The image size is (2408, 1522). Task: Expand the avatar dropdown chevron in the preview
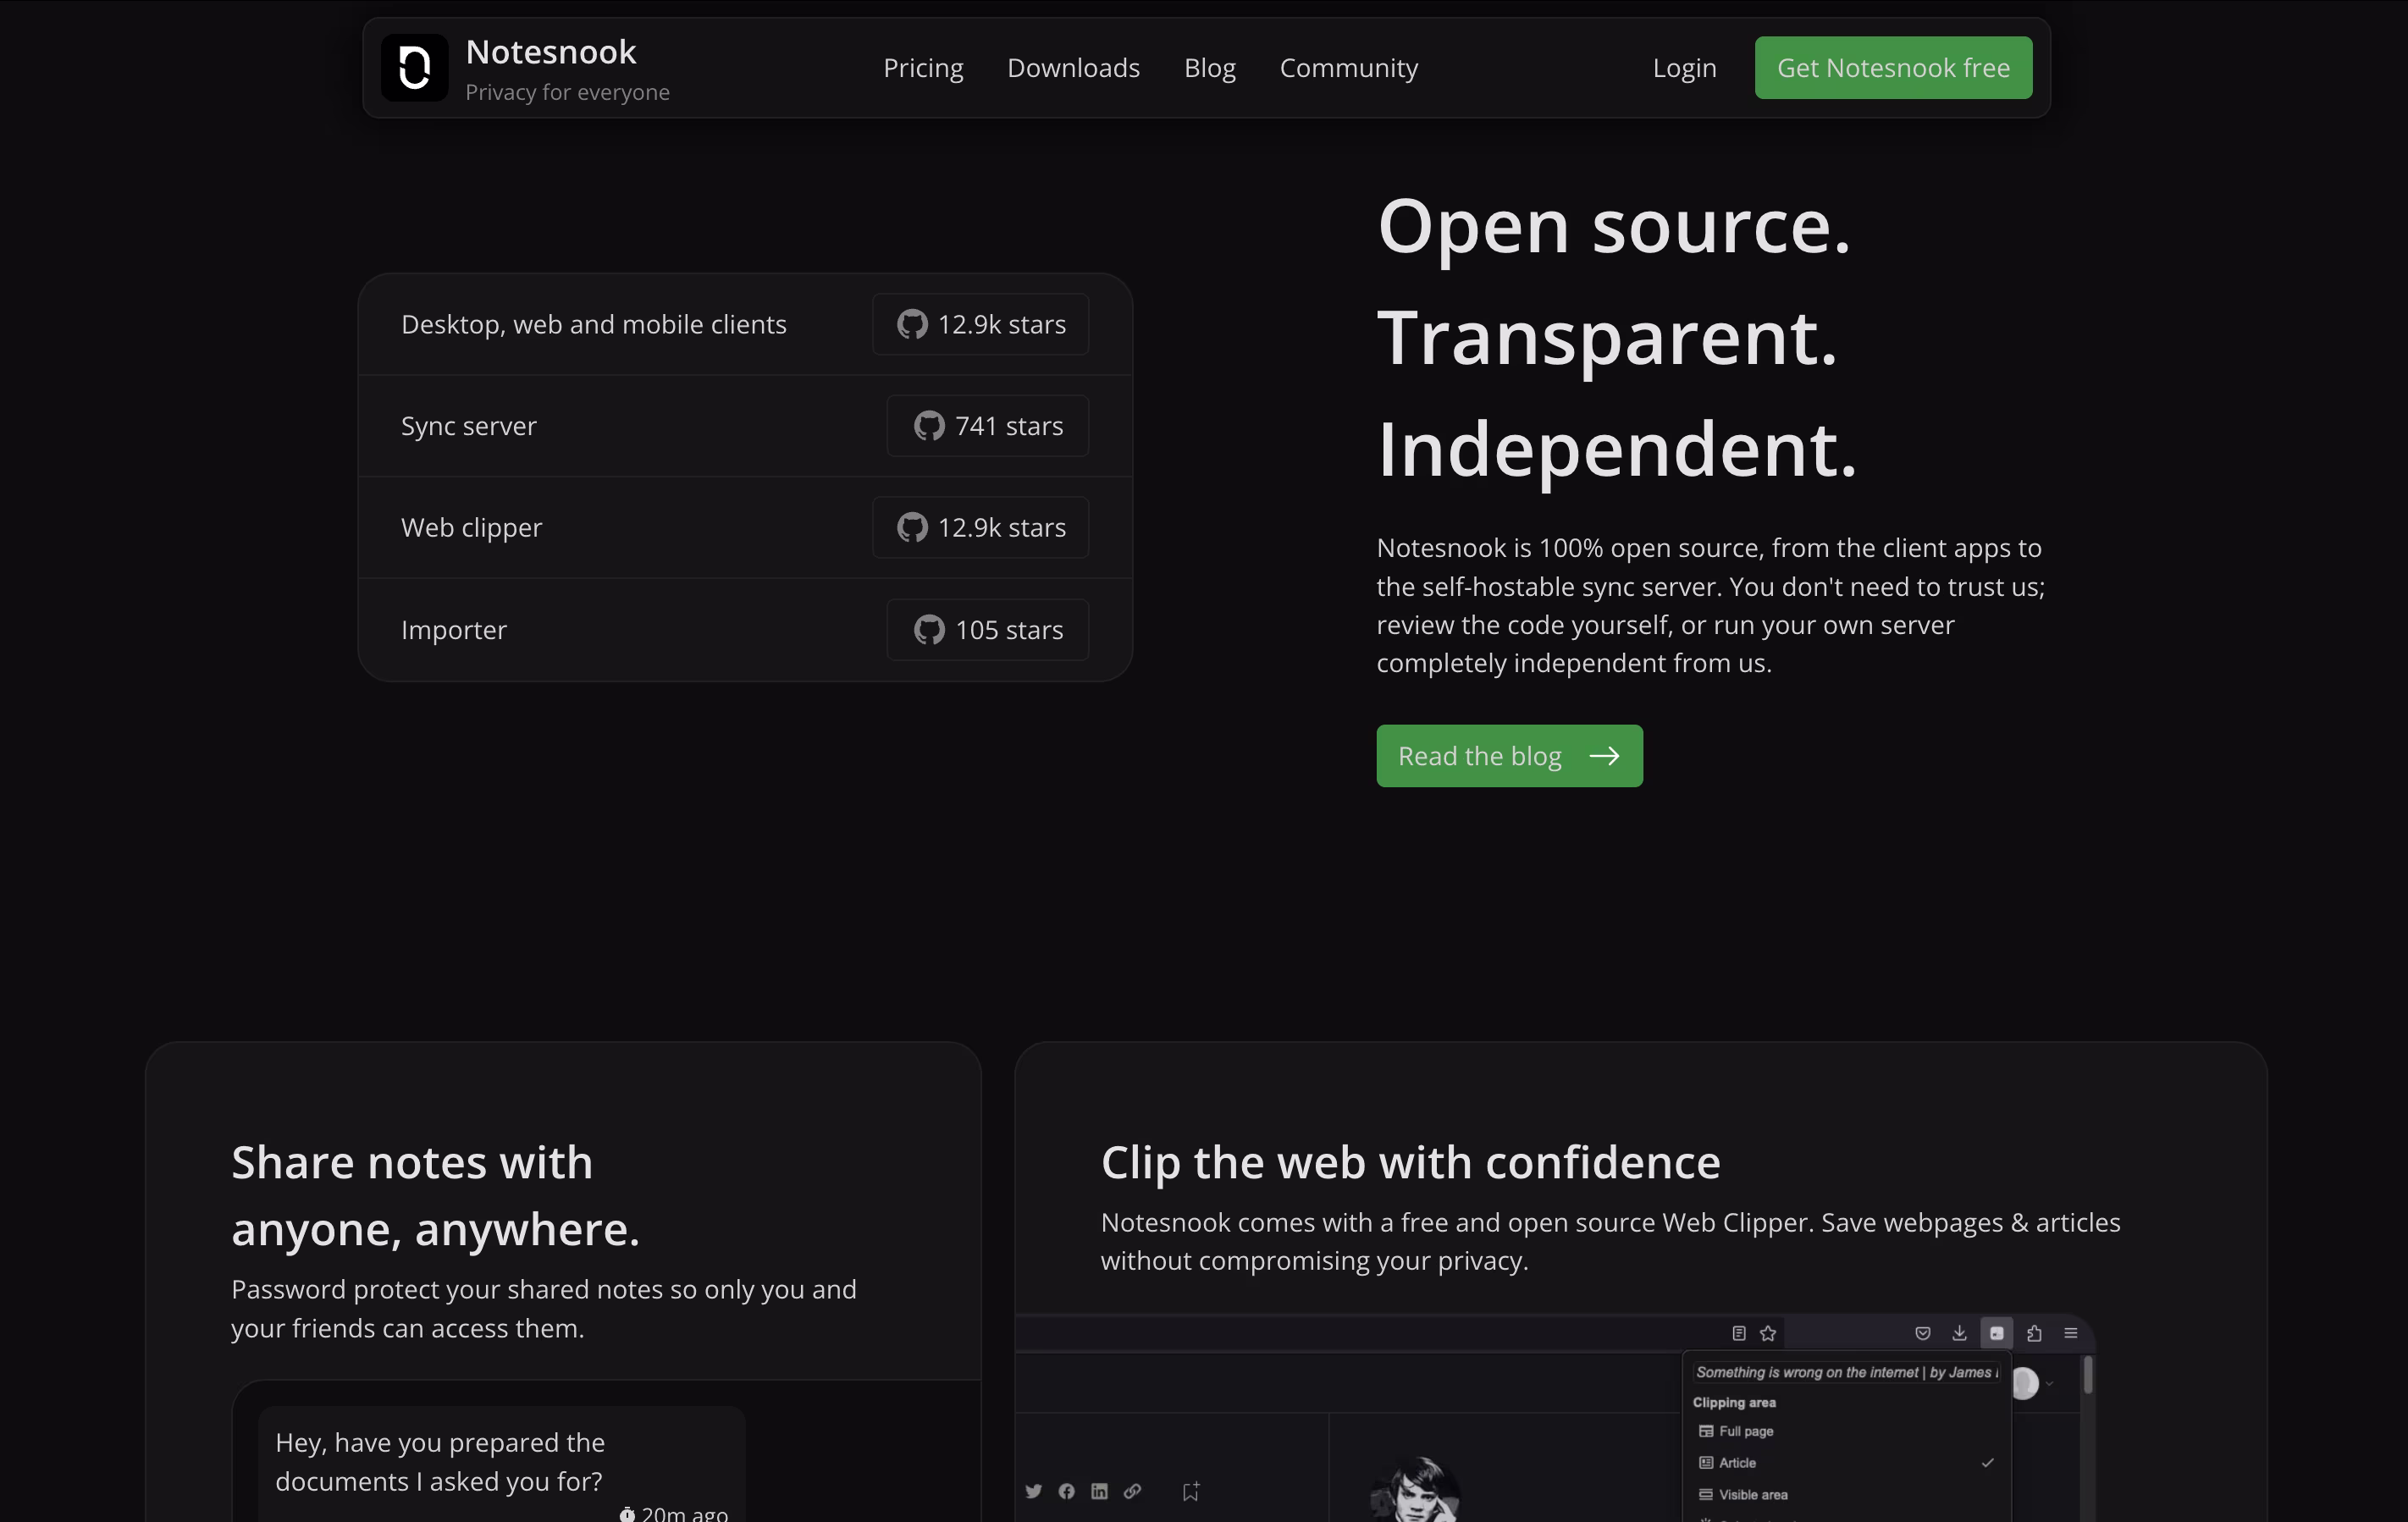point(2049,1384)
